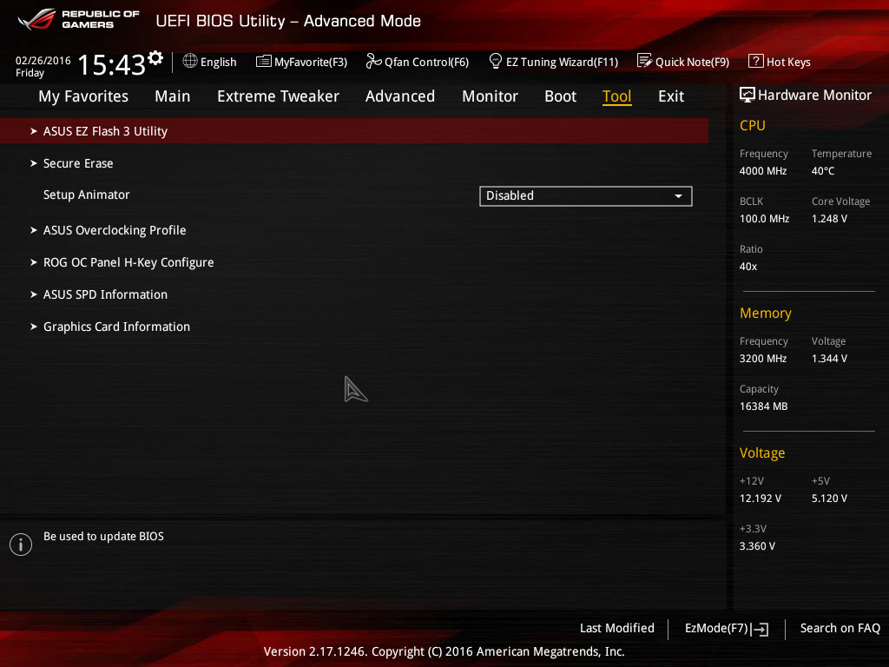Expand ASUS Overclocking Profile entry

(x=354, y=230)
